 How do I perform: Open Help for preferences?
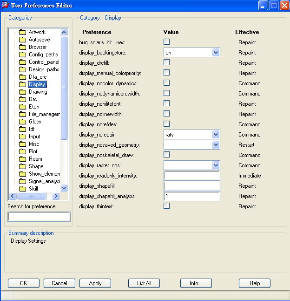pos(255,283)
